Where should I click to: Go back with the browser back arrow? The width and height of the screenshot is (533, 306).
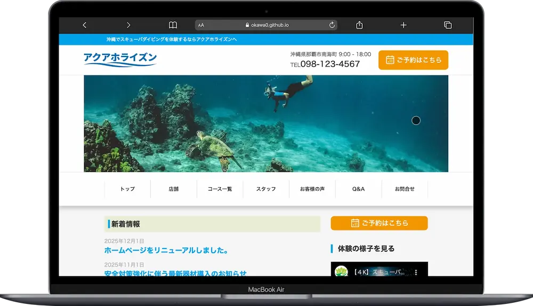85,25
